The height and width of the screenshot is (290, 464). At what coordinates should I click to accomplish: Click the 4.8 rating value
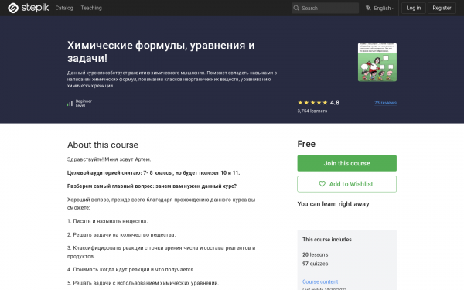335,103
